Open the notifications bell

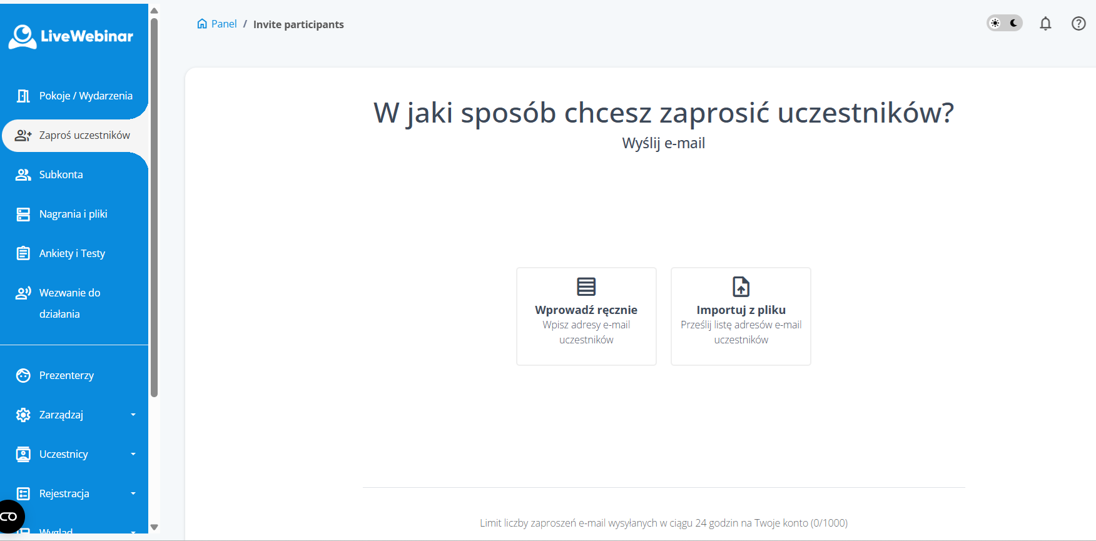(x=1045, y=24)
